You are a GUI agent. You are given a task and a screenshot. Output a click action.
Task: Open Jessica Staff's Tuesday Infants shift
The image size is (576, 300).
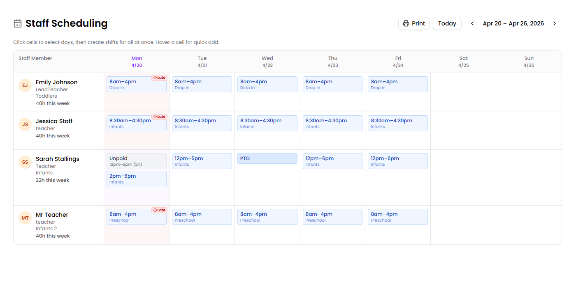pos(202,123)
